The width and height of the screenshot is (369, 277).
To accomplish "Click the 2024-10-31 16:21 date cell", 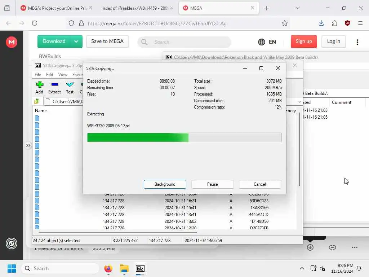I will tap(180, 201).
